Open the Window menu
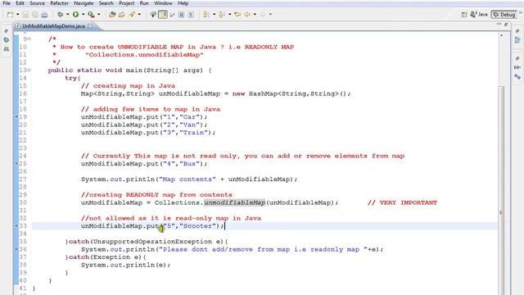Viewport: 524px width, 295px height. coord(164,3)
